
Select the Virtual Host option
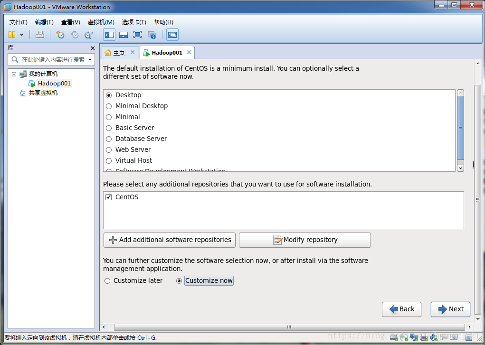(109, 161)
